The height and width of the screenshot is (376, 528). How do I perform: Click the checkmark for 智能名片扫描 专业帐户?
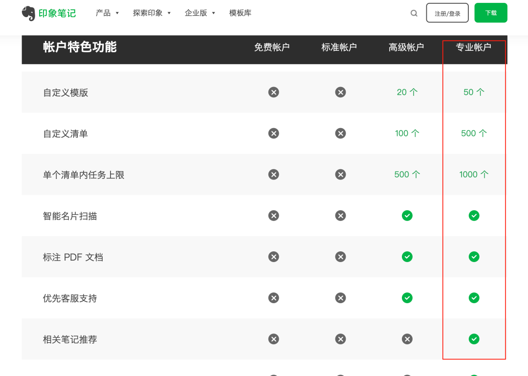click(x=474, y=215)
